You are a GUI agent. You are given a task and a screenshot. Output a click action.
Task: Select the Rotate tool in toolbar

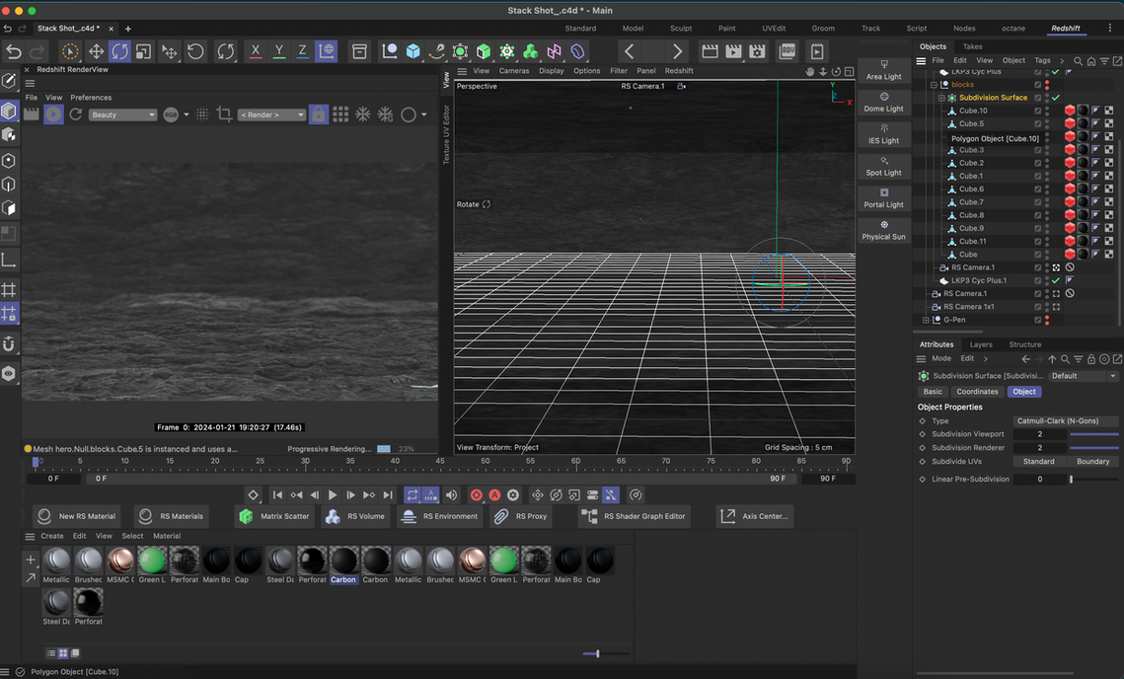pyautogui.click(x=119, y=51)
